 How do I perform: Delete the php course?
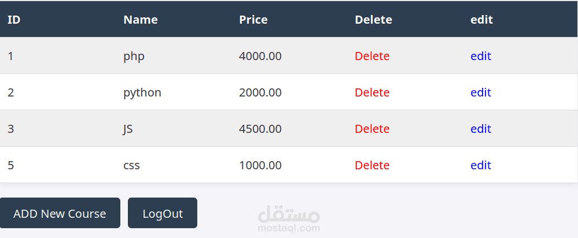coord(372,56)
